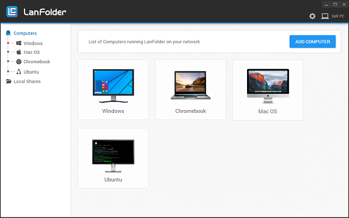
Task: Open the Windows monitor thumbnail
Action: tap(113, 86)
